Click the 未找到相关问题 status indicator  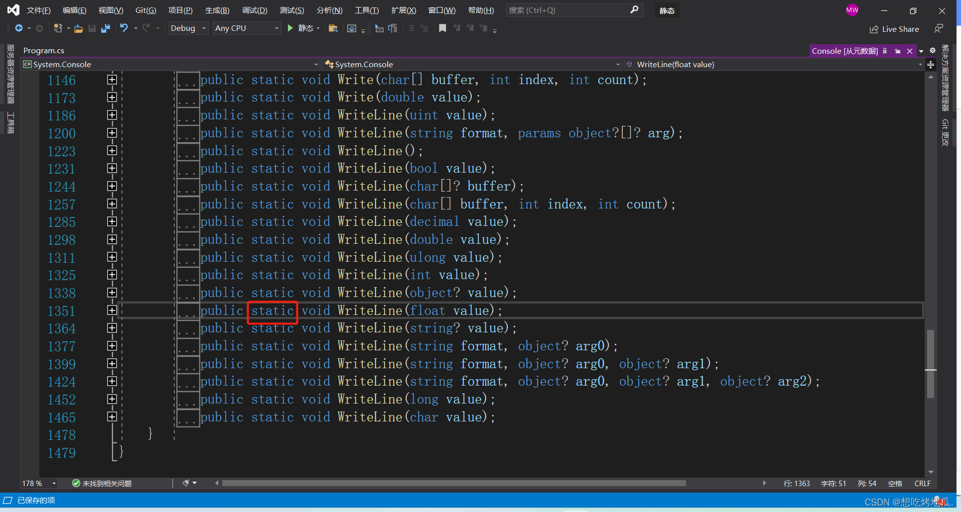pyautogui.click(x=102, y=483)
